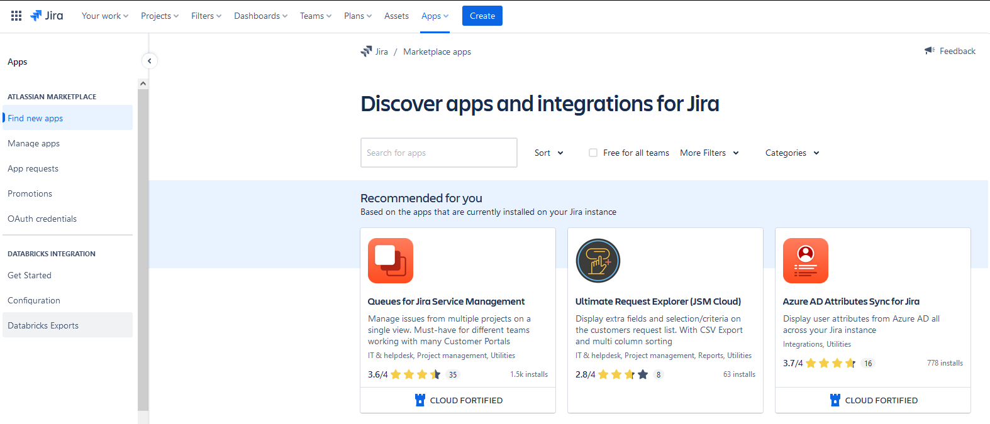
Task: Click the Feedback megaphone icon
Action: 930,51
